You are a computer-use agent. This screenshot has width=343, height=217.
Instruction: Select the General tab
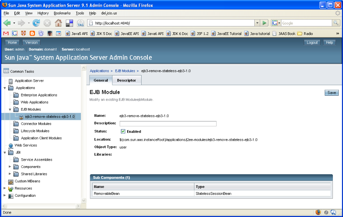point(101,80)
